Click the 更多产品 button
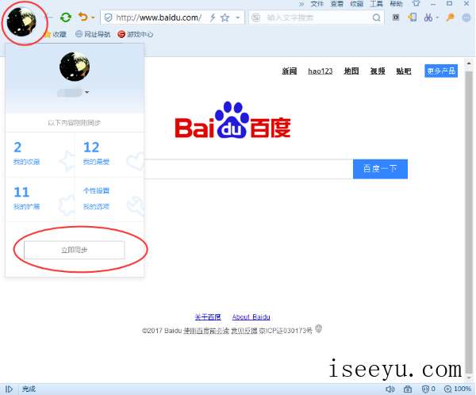Viewport: 476px width, 395px height. tap(441, 71)
